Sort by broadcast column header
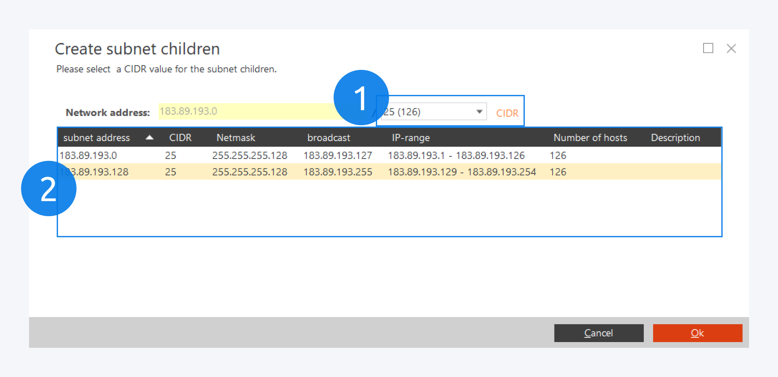The height and width of the screenshot is (377, 778). tap(329, 137)
